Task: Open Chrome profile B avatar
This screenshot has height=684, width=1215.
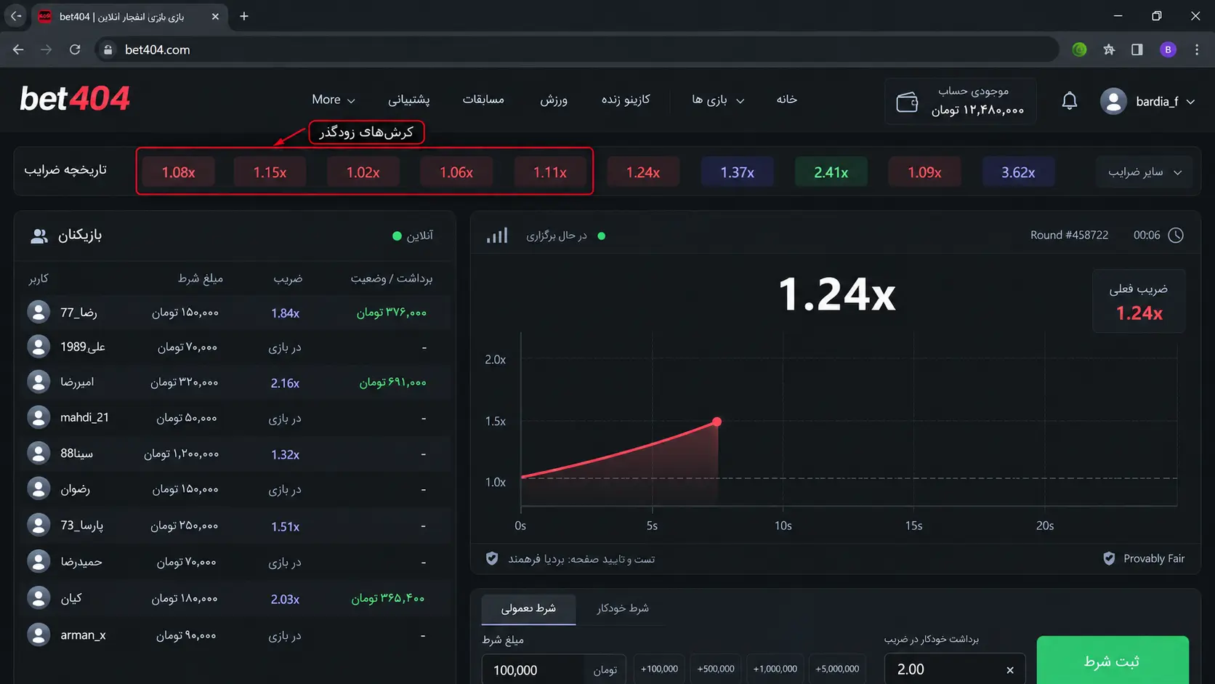Action: (x=1168, y=49)
